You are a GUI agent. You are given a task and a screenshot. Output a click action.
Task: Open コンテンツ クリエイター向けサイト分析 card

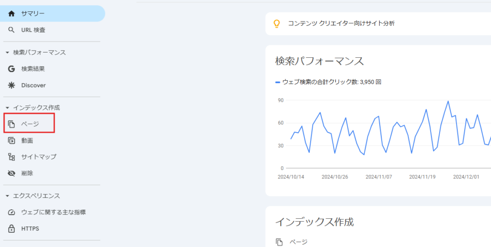[x=378, y=24]
